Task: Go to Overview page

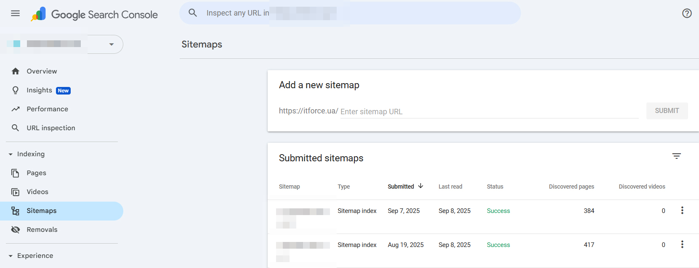Action: (42, 71)
